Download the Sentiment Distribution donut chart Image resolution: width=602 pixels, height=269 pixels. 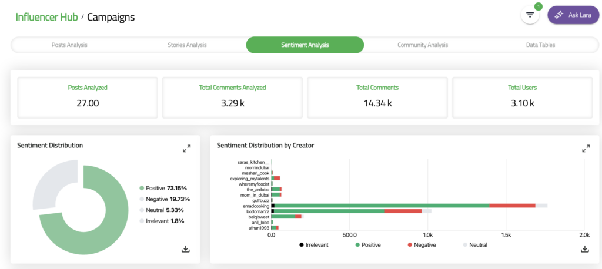click(186, 249)
